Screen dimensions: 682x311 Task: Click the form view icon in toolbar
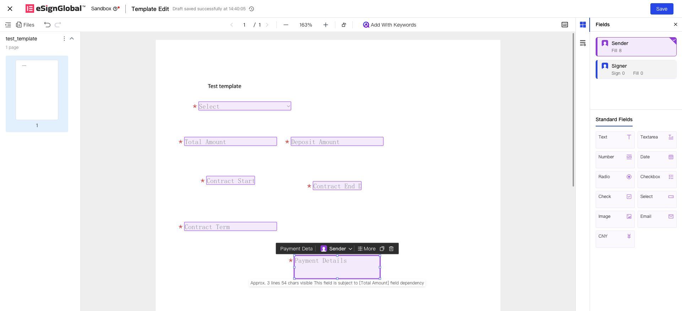[x=565, y=25]
